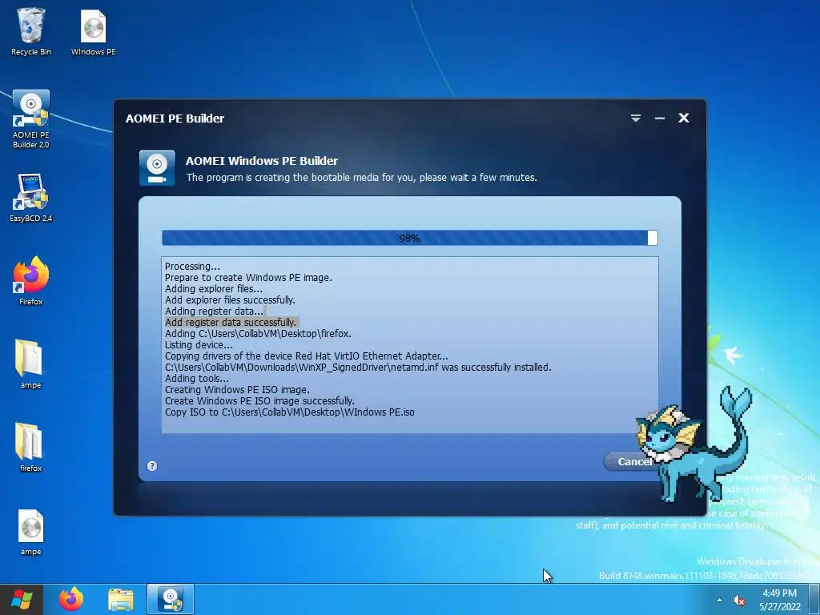Click the Vaporeon desktop pet sprite

click(693, 444)
